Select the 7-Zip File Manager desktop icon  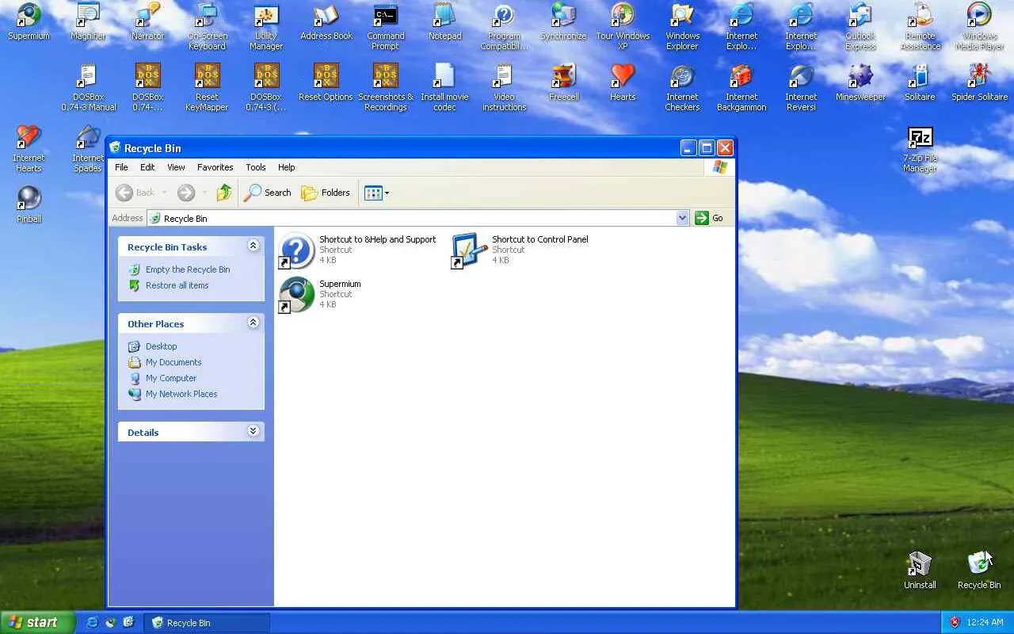[x=921, y=149]
